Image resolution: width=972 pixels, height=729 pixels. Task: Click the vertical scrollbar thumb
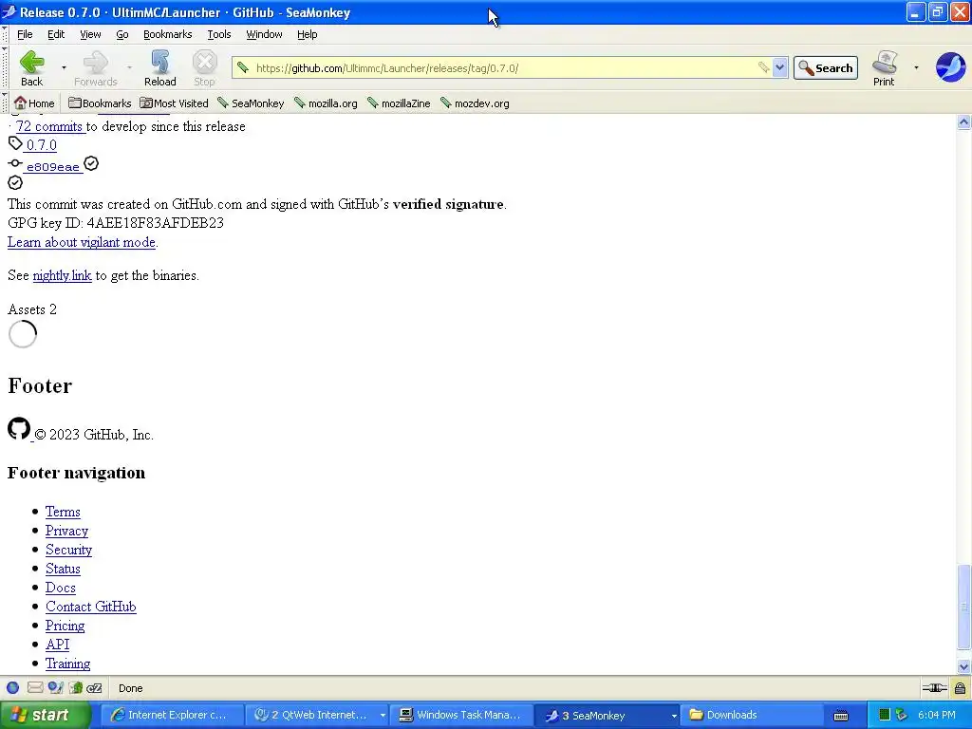(x=963, y=607)
